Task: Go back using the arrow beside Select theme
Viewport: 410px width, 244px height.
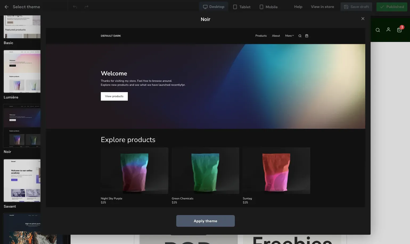Action: coord(7,7)
